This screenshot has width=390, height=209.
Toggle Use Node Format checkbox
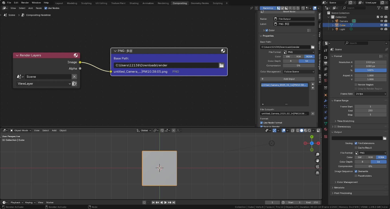tap(262, 123)
